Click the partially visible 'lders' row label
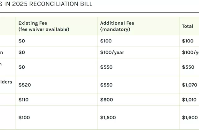The height and width of the screenshot is (130, 199). click(x=6, y=82)
